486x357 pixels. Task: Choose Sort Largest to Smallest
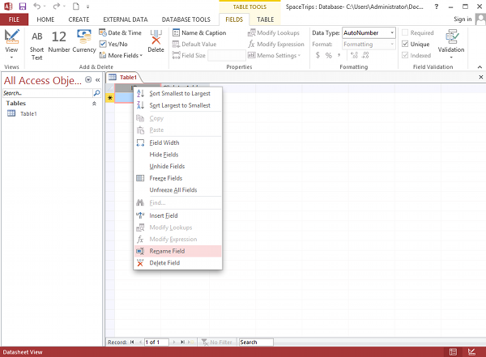click(x=178, y=105)
